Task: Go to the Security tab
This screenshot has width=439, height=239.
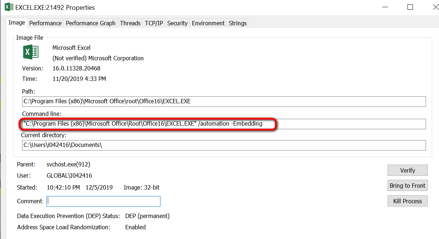Action: click(x=177, y=23)
